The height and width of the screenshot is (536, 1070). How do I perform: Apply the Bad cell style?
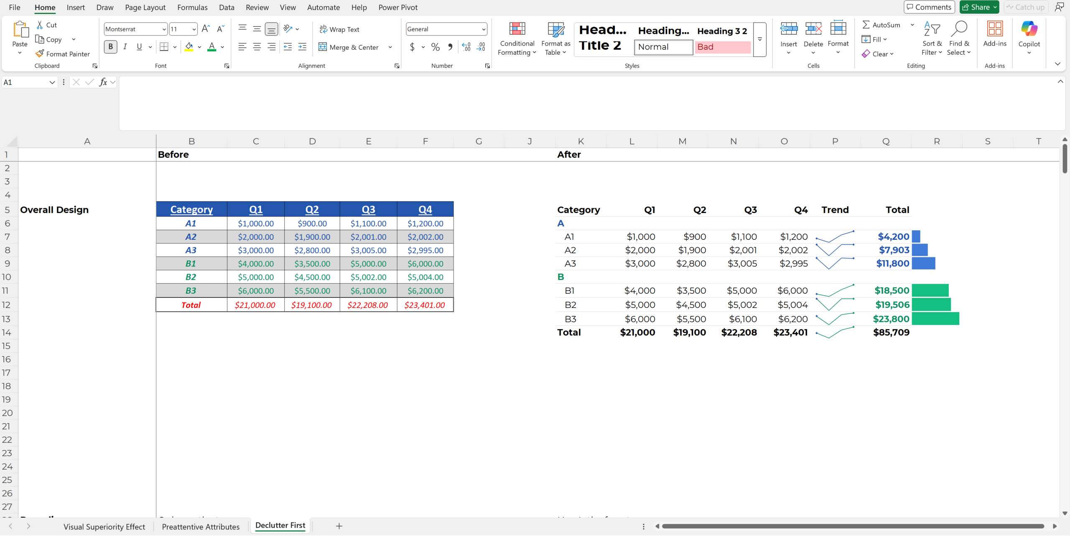click(x=722, y=47)
